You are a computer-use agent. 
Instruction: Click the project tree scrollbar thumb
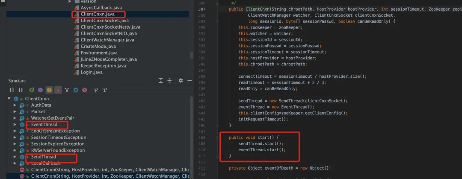pos(192,55)
